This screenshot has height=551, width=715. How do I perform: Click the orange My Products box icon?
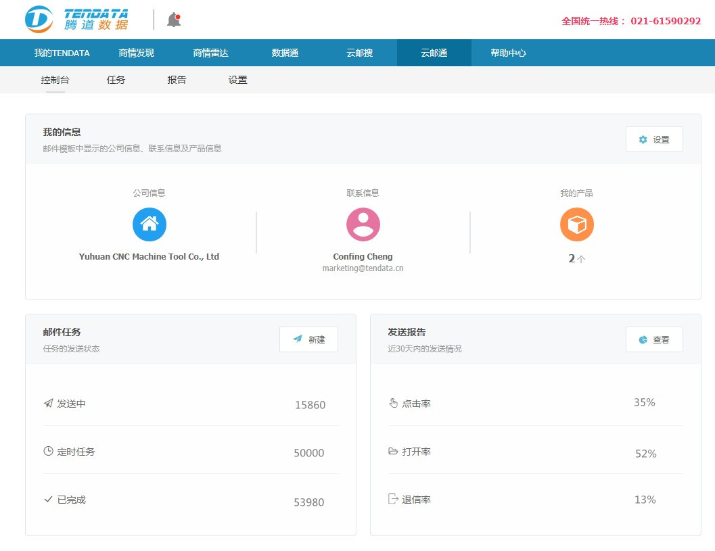tap(576, 224)
